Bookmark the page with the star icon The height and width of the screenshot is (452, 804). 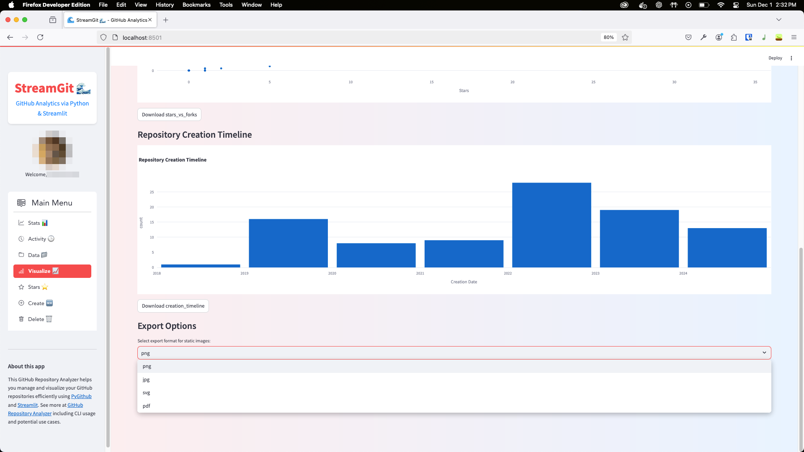point(625,37)
